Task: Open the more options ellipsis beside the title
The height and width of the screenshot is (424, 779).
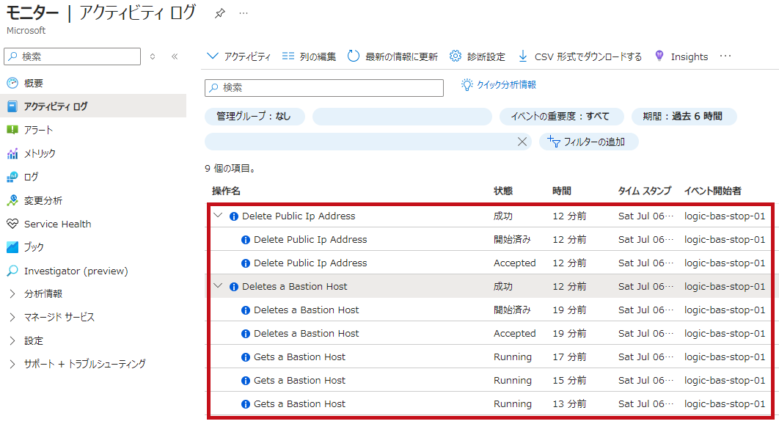Action: 243,13
